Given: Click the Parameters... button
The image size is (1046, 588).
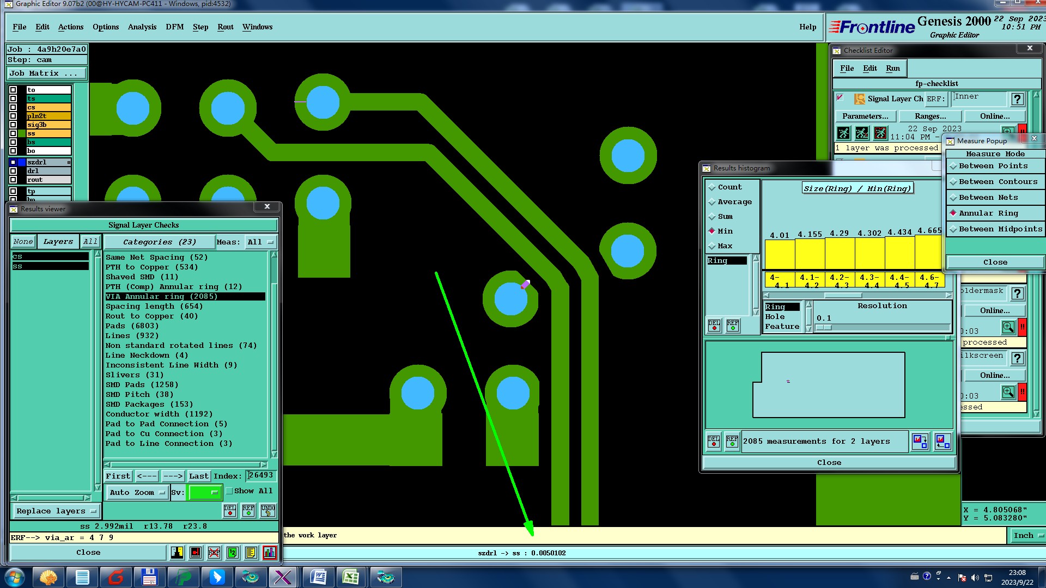Looking at the screenshot, I should 865,117.
